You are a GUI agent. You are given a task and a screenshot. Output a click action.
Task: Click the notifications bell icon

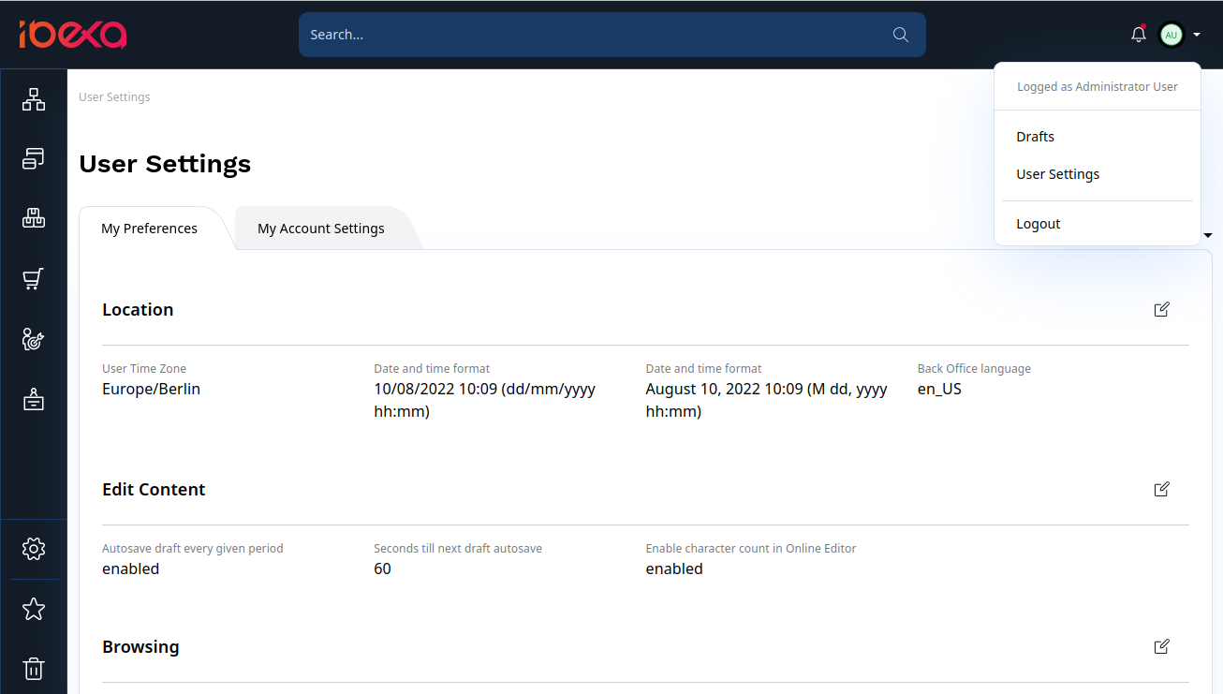tap(1139, 35)
